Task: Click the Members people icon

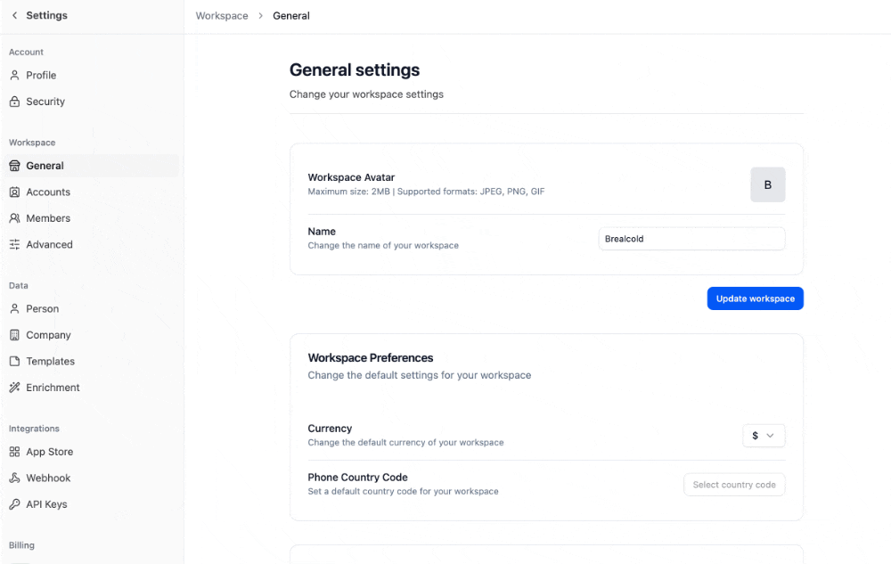Action: (x=15, y=218)
